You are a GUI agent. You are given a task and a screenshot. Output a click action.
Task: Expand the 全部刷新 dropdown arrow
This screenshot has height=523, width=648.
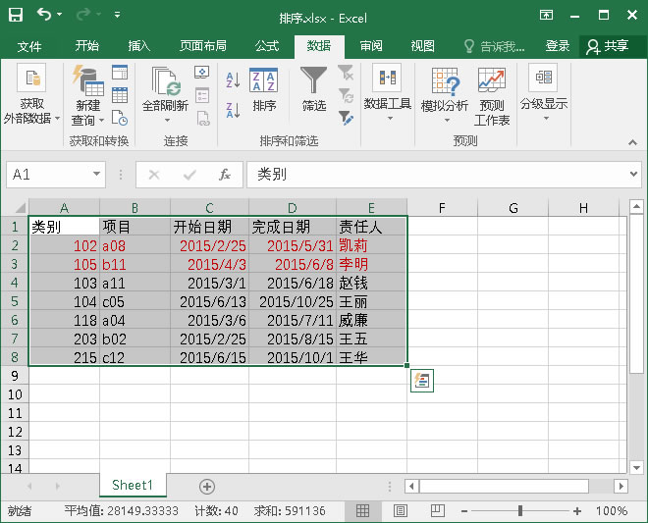[167, 121]
